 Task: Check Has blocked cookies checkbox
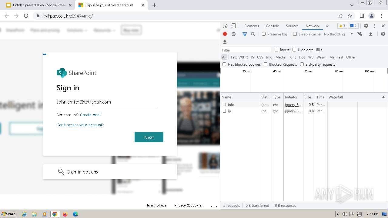(224, 64)
